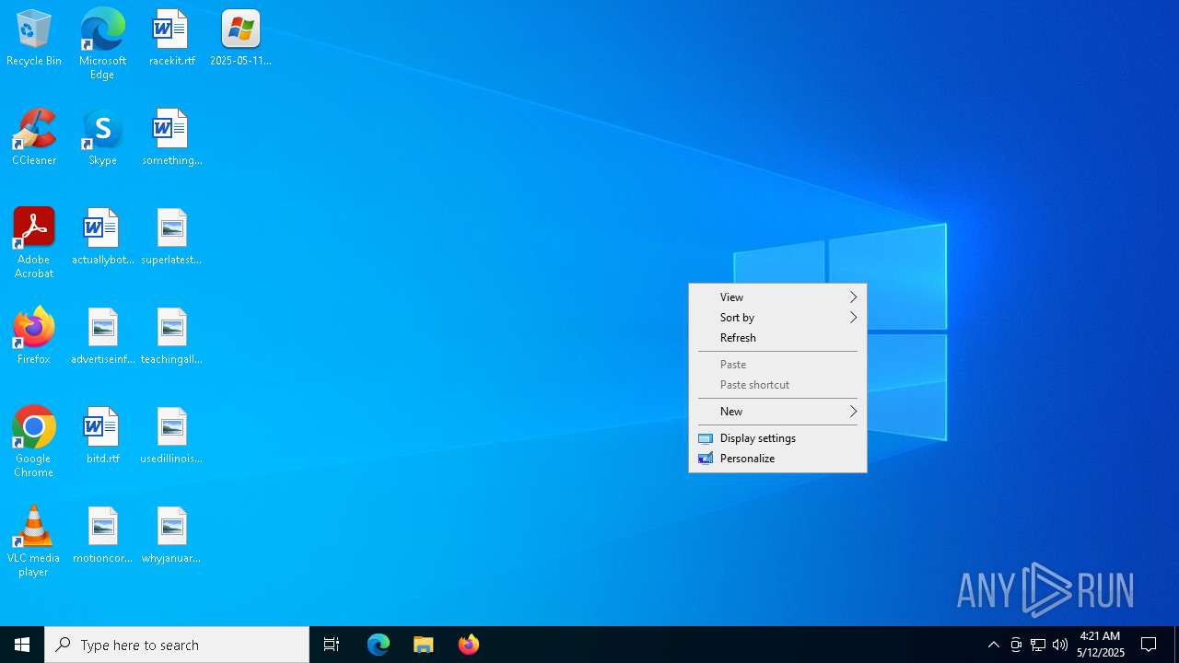The width and height of the screenshot is (1179, 663).
Task: Open File Explorer from the taskbar
Action: coord(424,645)
